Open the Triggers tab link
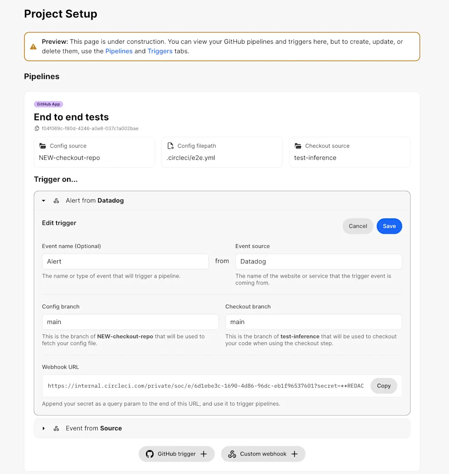 pos(160,51)
